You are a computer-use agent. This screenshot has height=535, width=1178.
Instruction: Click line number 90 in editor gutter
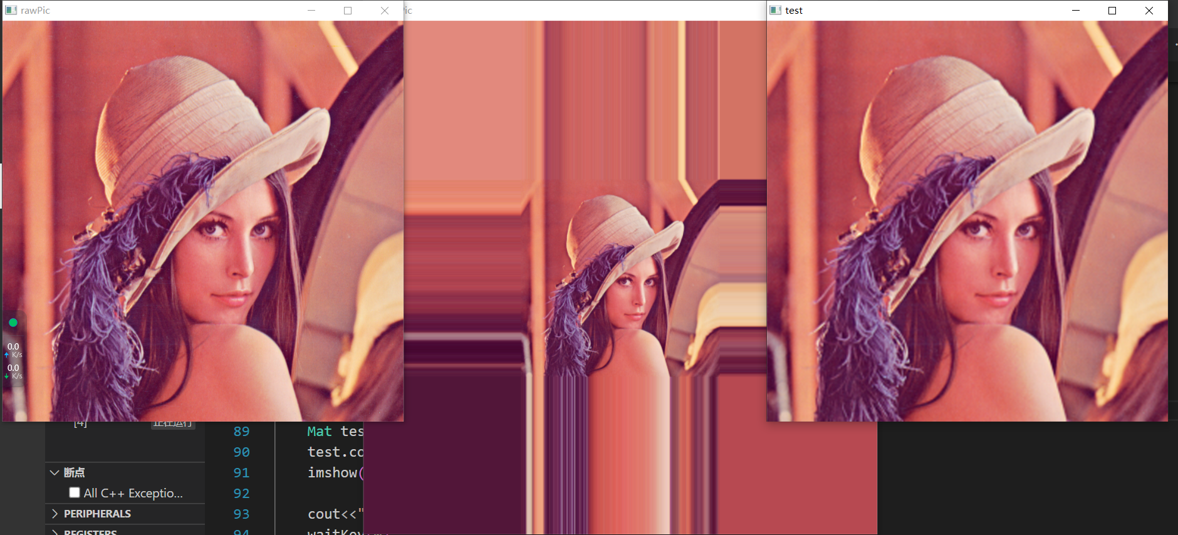tap(241, 452)
